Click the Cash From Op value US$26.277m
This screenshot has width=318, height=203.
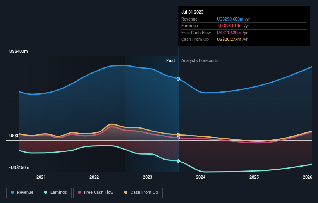(x=229, y=40)
